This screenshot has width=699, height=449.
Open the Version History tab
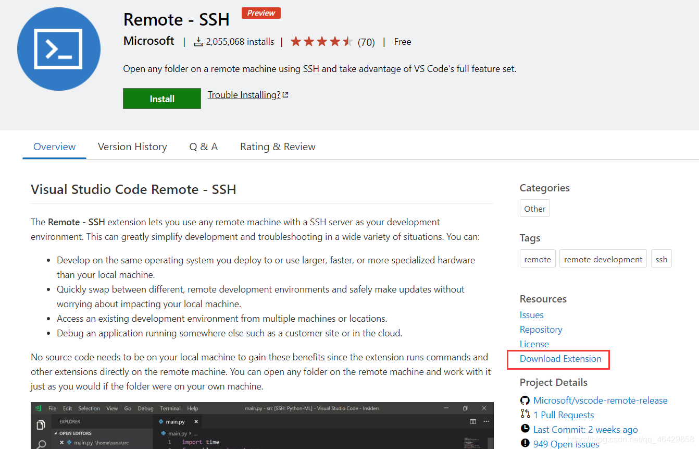[x=132, y=147]
